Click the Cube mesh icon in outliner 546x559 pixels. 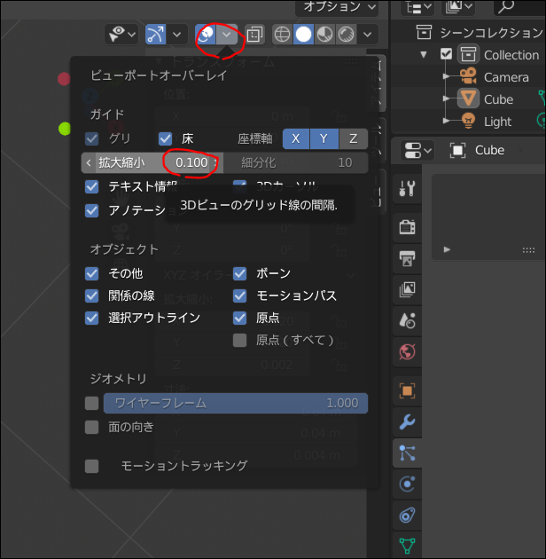[468, 98]
